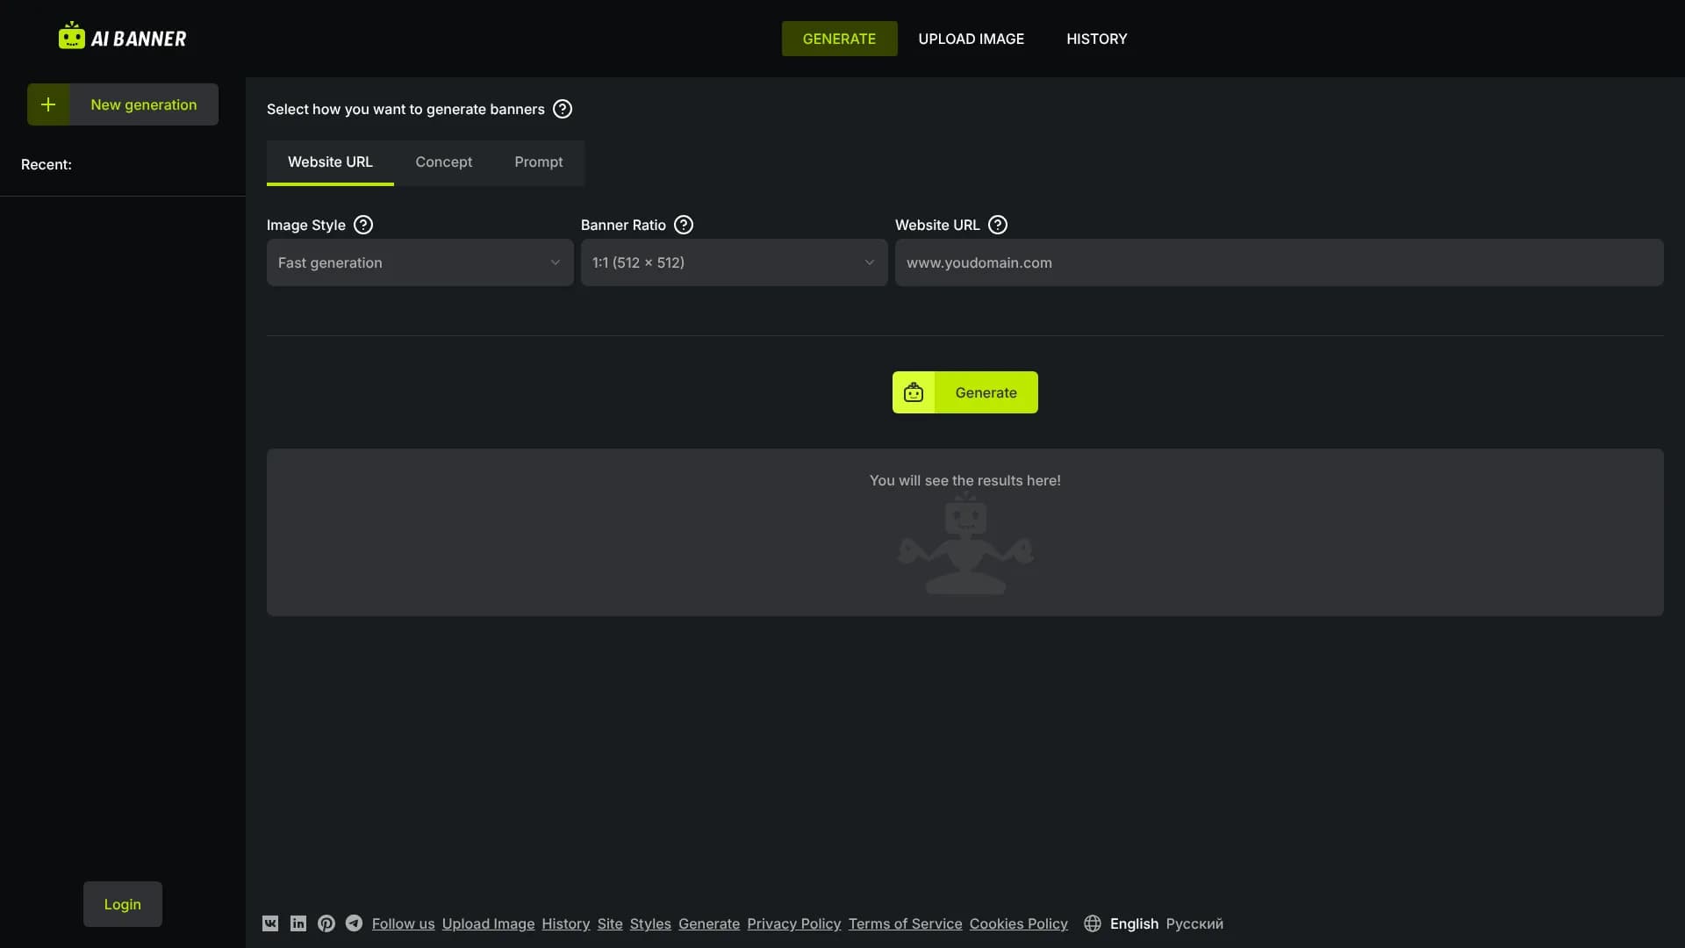Open the LinkedIn social icon
The width and height of the screenshot is (1685, 948).
point(298,923)
